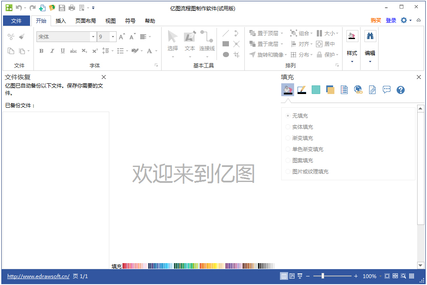Click the zoom in plus button
Image resolution: width=427 pixels, height=285 pixels.
(x=356, y=276)
